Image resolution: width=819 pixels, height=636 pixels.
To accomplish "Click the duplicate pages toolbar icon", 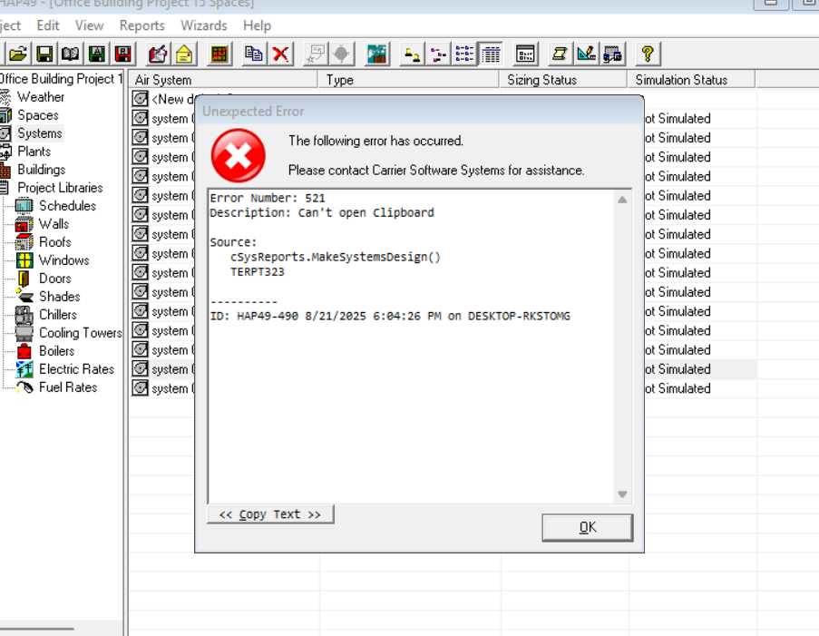I will click(x=254, y=54).
